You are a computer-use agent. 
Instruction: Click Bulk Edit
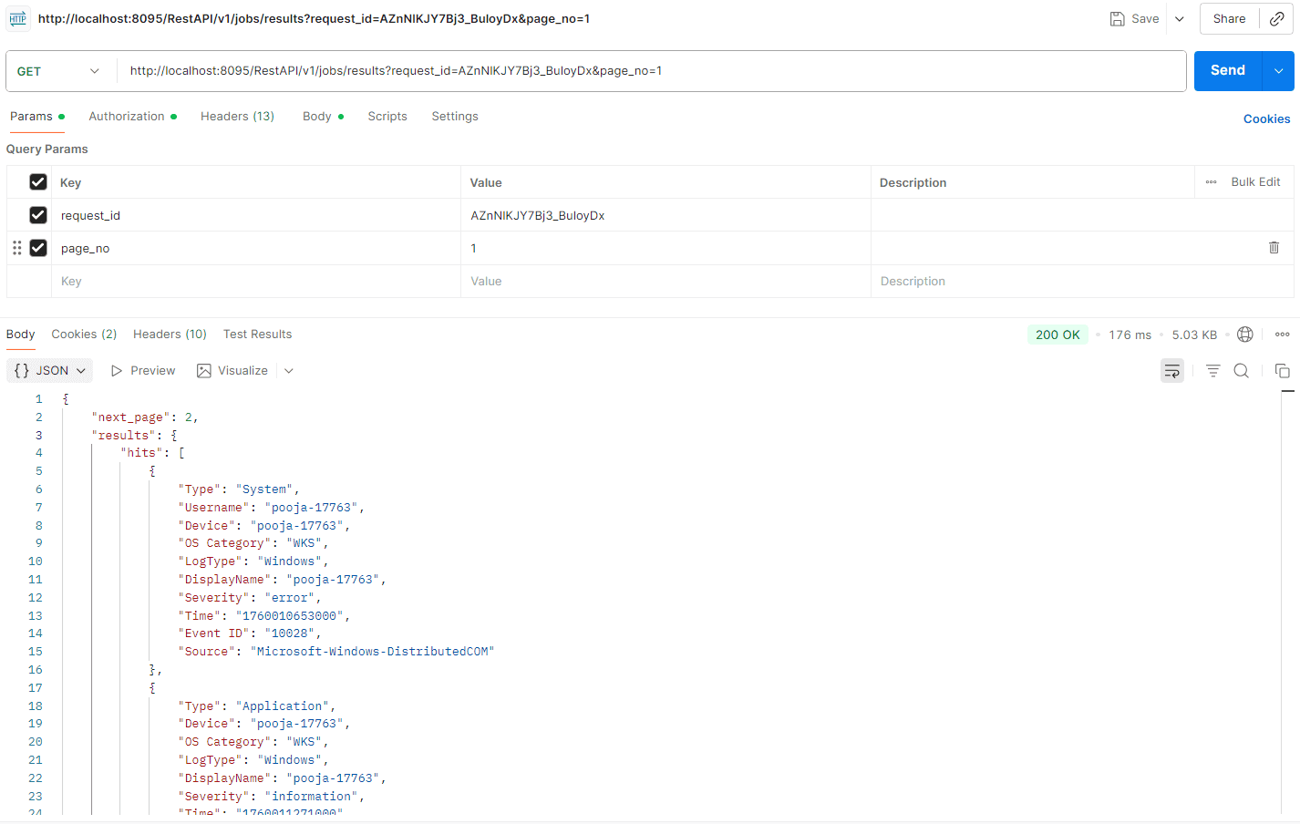point(1255,182)
